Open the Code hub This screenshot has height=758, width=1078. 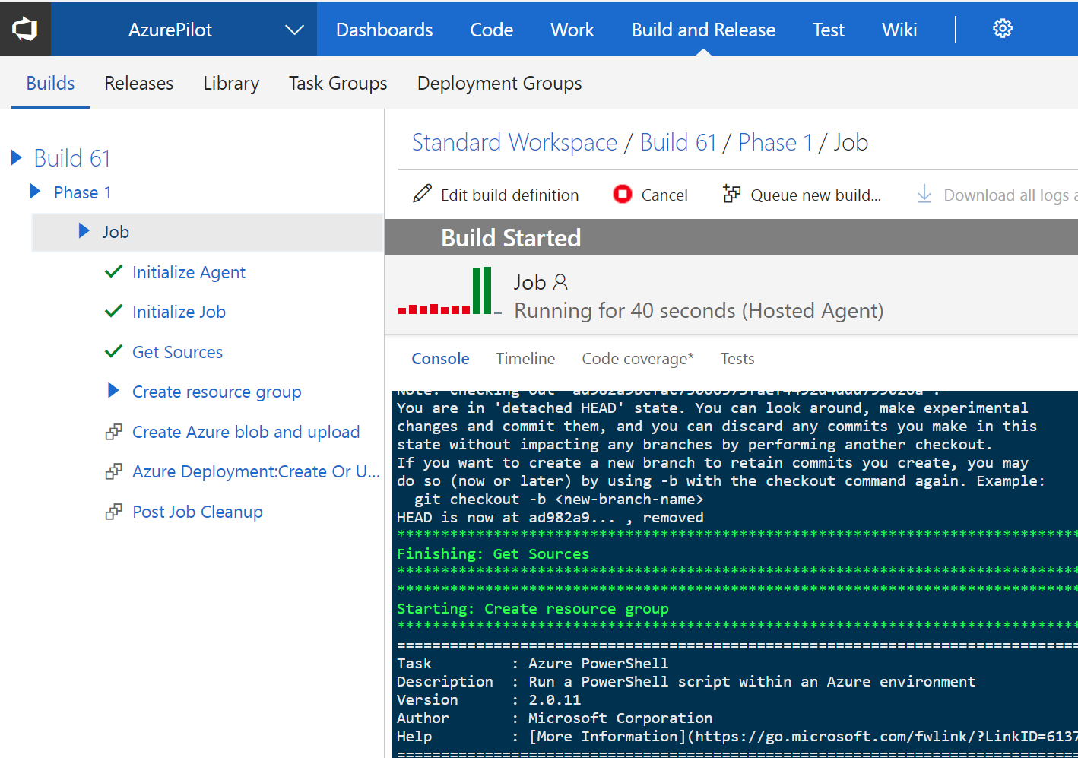click(x=491, y=30)
